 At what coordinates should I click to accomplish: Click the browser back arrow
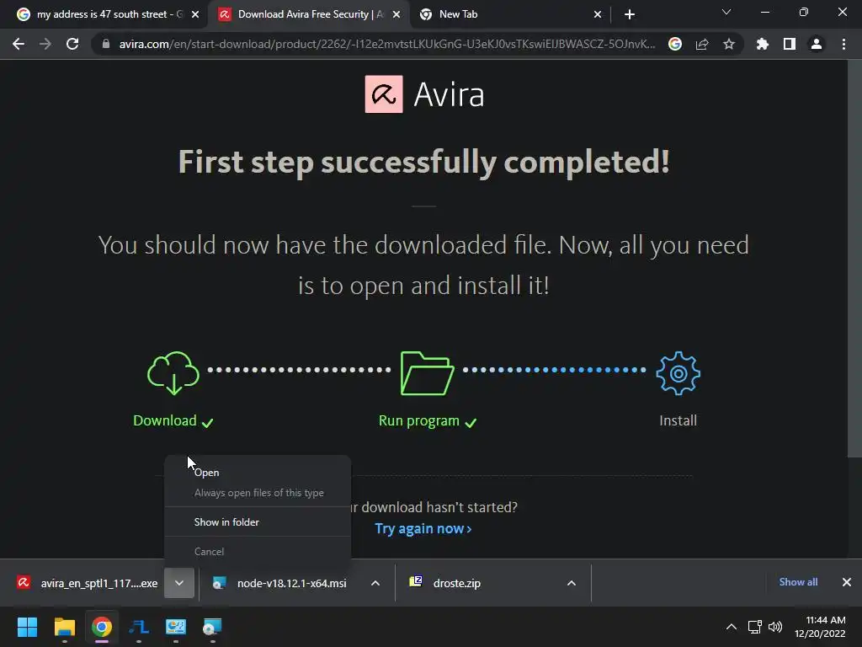(19, 44)
